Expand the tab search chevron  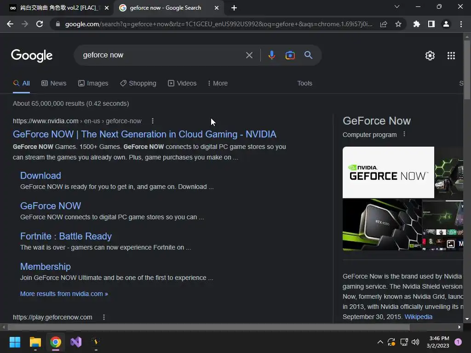tap(397, 6)
